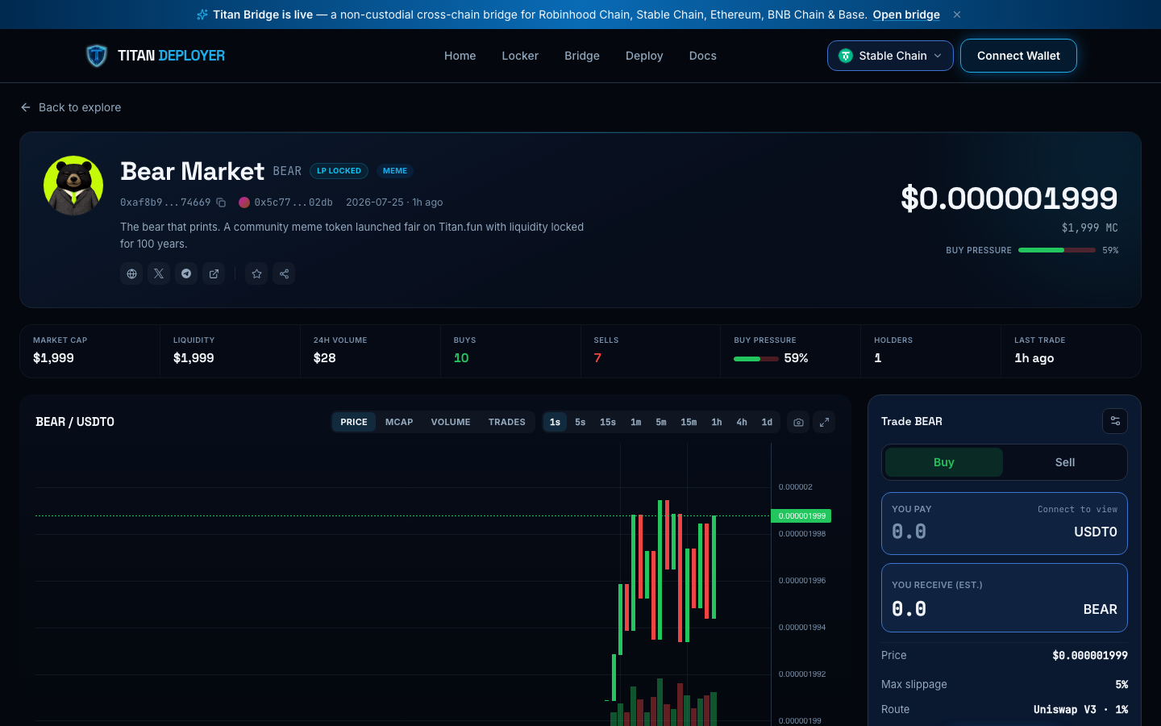Open the Deploy nav item
This screenshot has height=726, width=1161.
(x=644, y=56)
